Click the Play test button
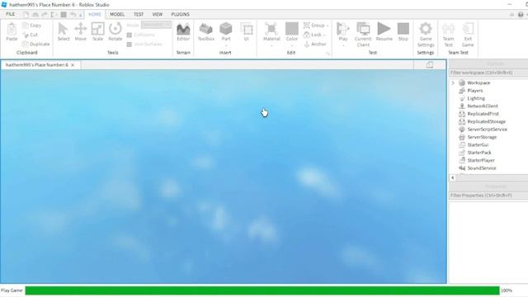This screenshot has width=528, height=297. pos(343,31)
